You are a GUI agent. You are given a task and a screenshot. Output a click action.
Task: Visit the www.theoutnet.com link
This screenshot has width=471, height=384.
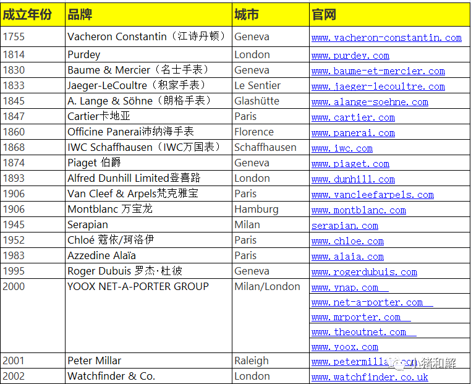364,332
